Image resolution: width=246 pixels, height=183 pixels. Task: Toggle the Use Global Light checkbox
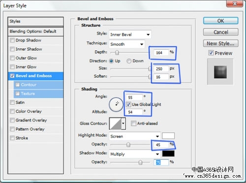pos(128,104)
